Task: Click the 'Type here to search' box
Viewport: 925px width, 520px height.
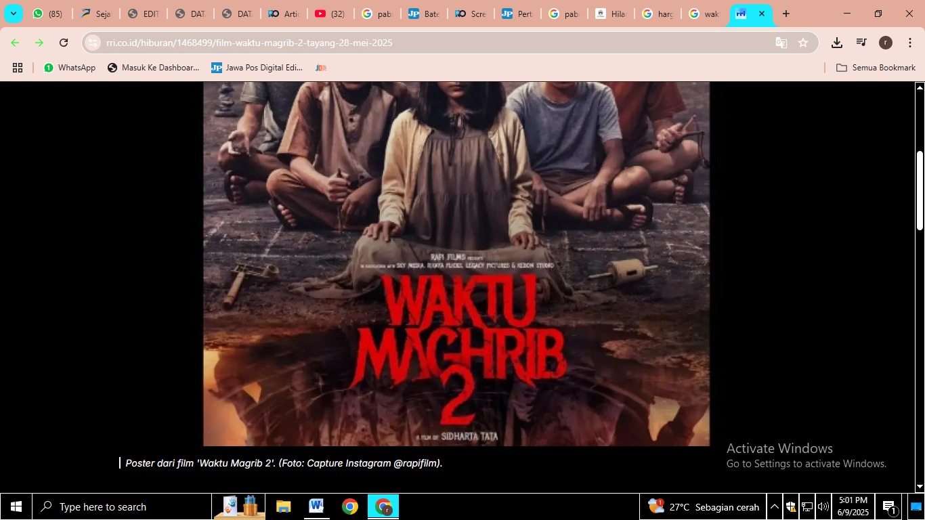Action: 122,506
